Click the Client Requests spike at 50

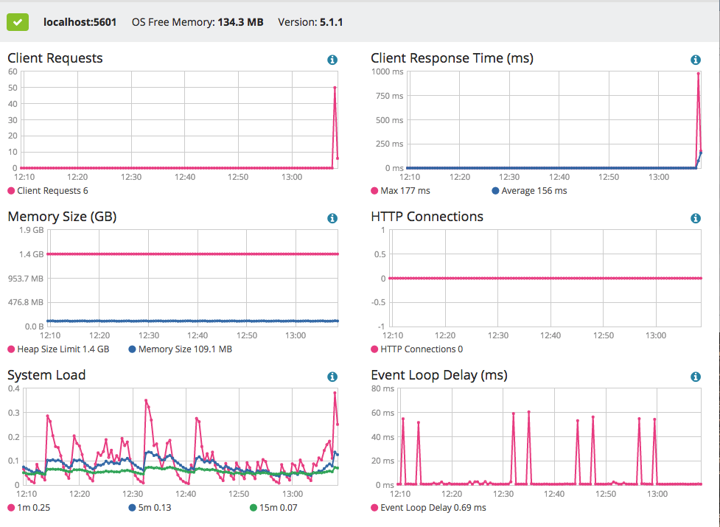coord(335,88)
